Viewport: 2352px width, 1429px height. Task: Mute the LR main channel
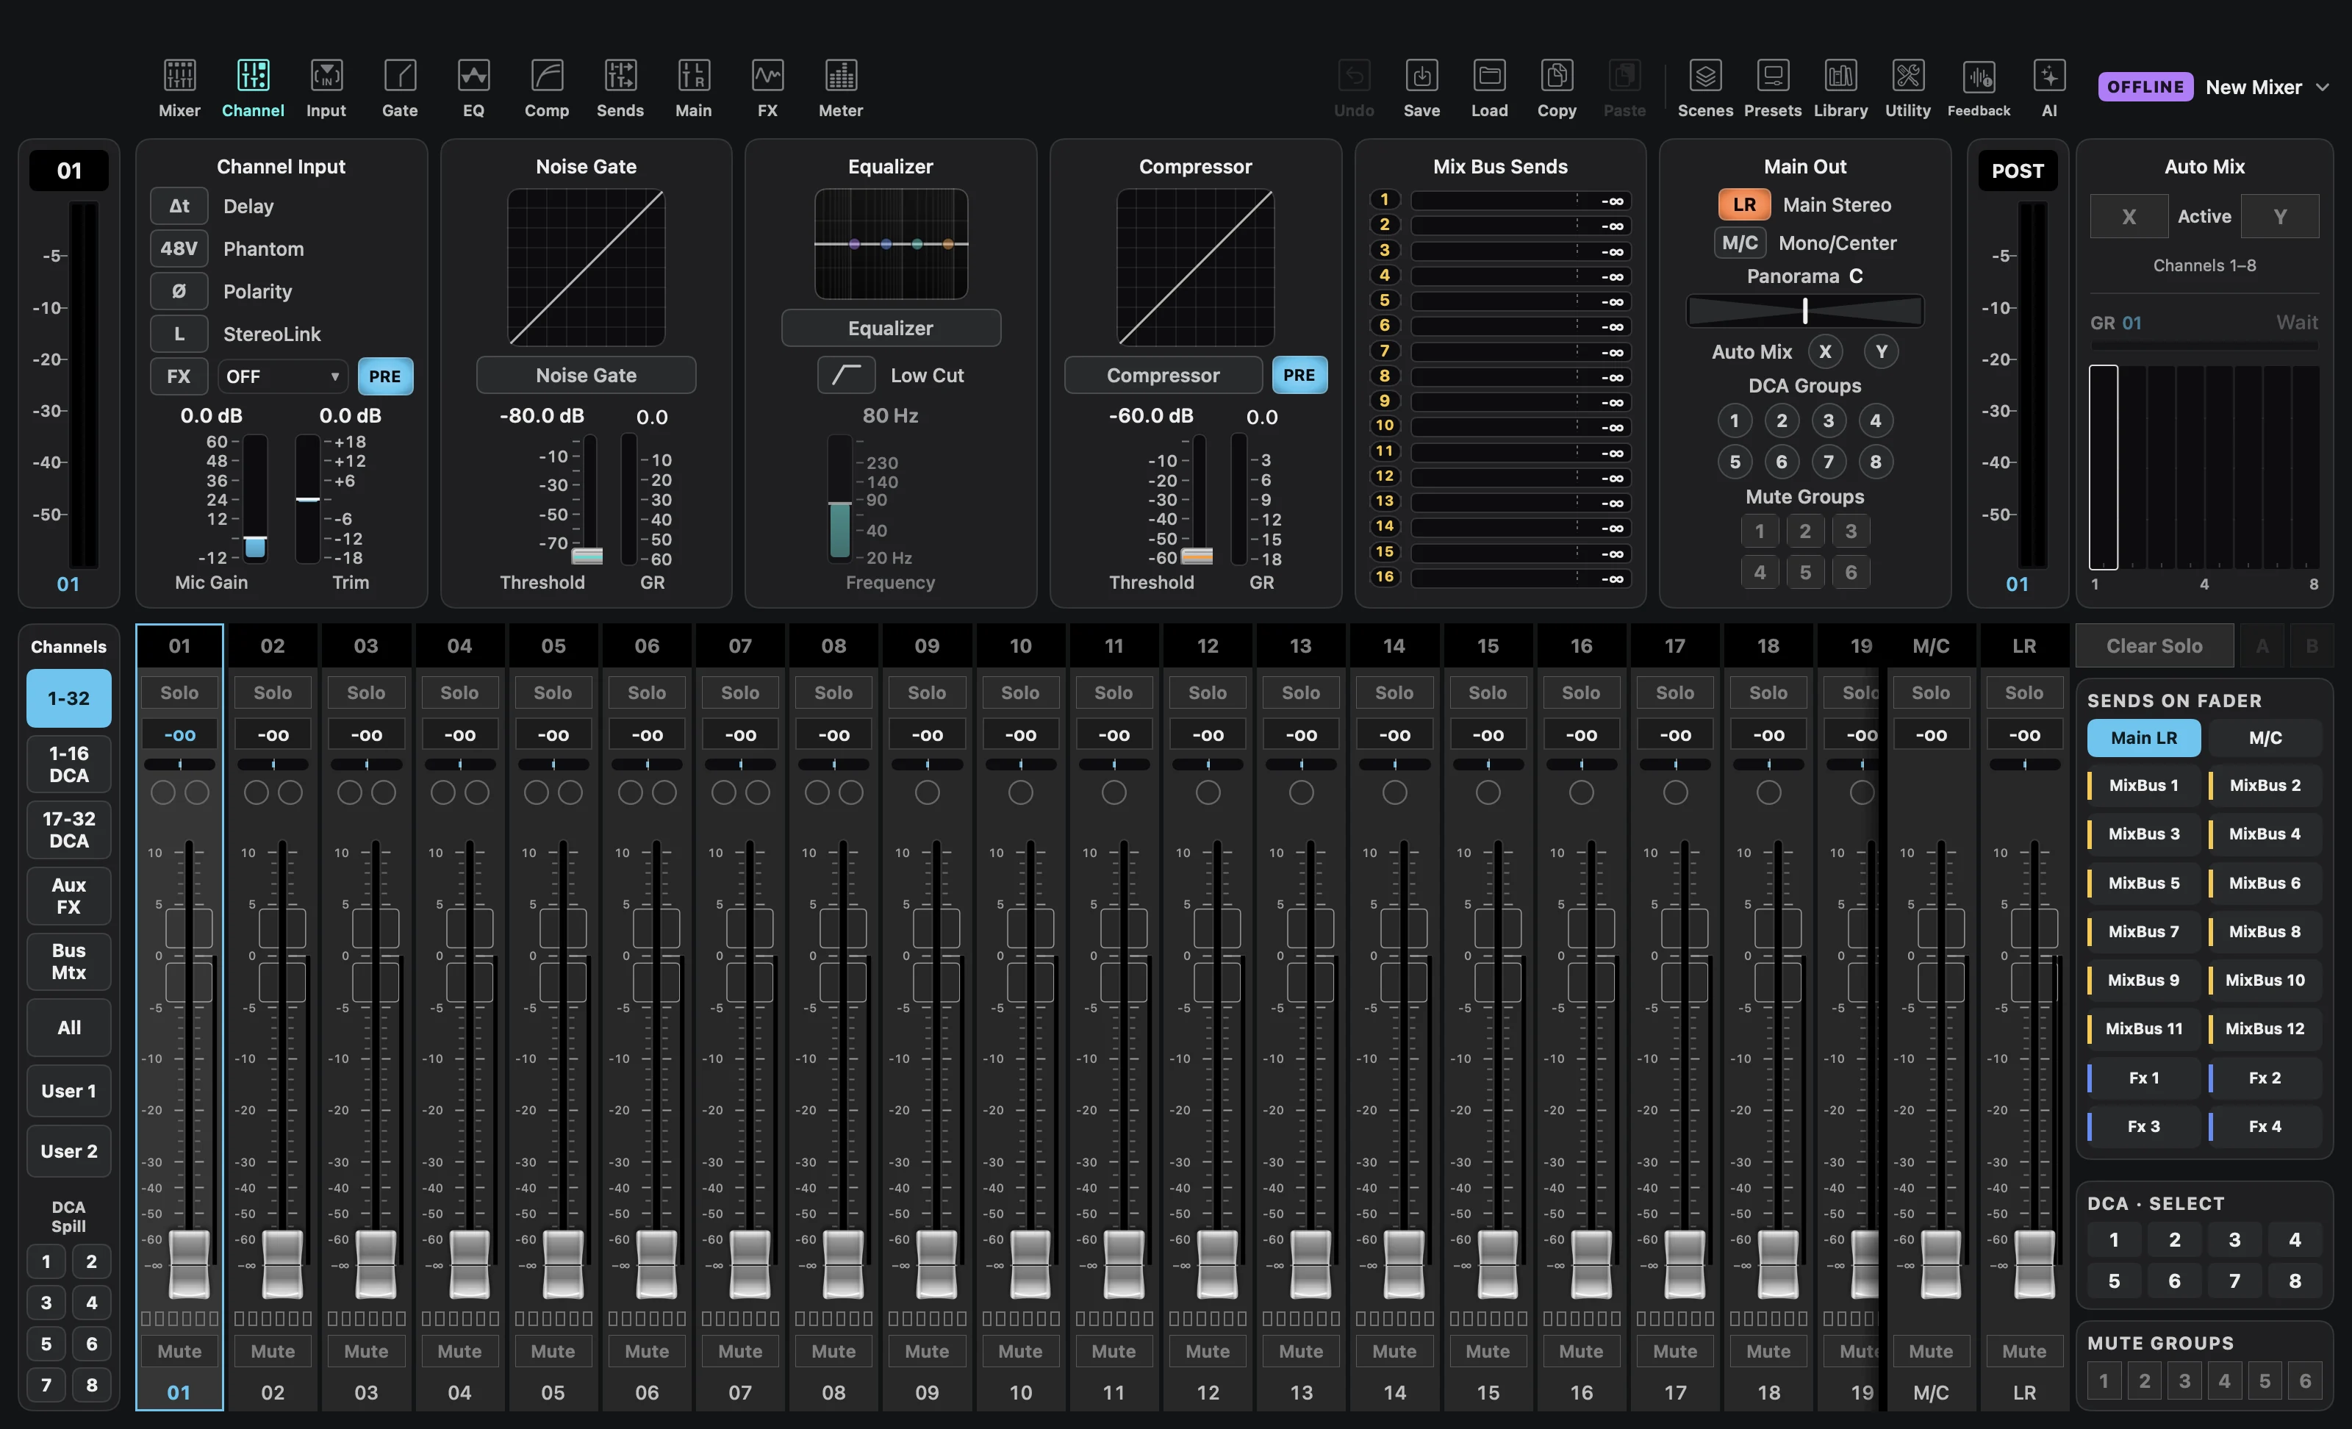point(2025,1351)
